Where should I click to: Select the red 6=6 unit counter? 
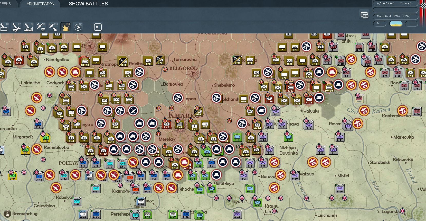click(x=19, y=60)
